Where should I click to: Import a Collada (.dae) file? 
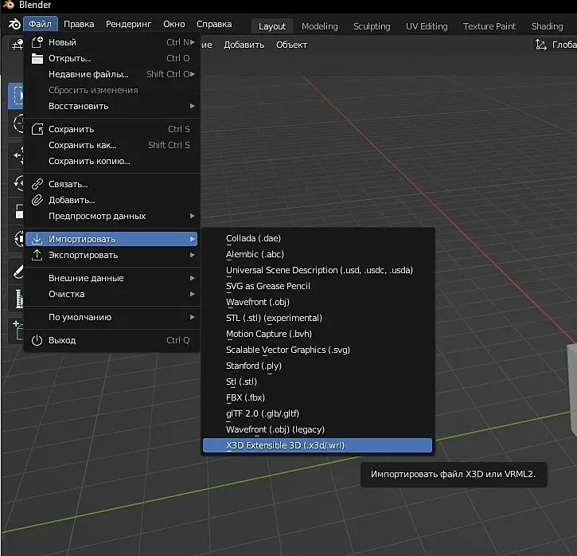pos(253,238)
